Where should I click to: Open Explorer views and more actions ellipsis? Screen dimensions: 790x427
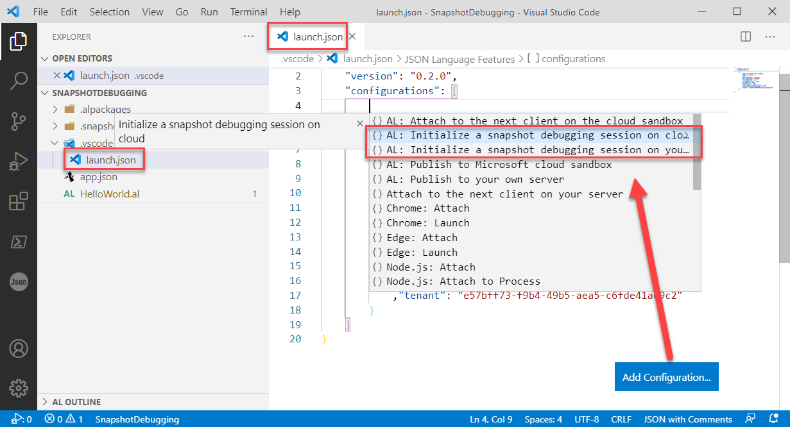point(249,37)
